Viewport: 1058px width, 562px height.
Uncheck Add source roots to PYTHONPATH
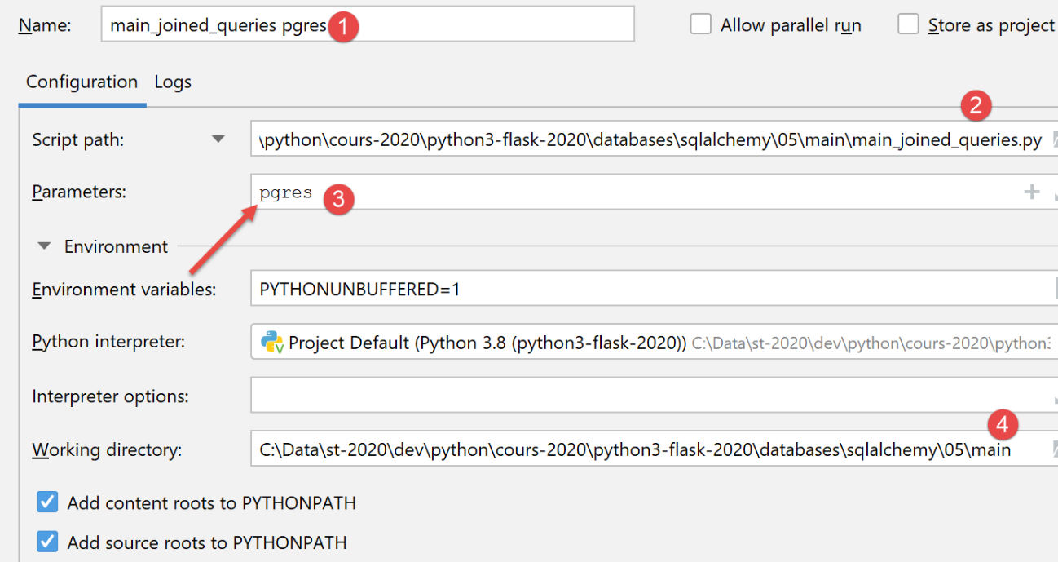tap(47, 542)
